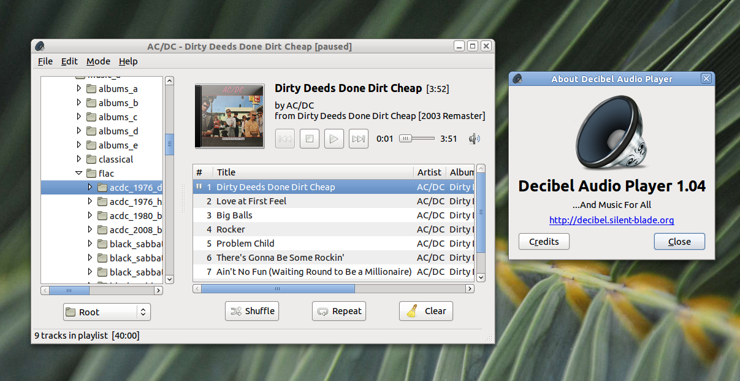Expand the albums_d folder
This screenshot has width=740, height=381.
[x=78, y=131]
